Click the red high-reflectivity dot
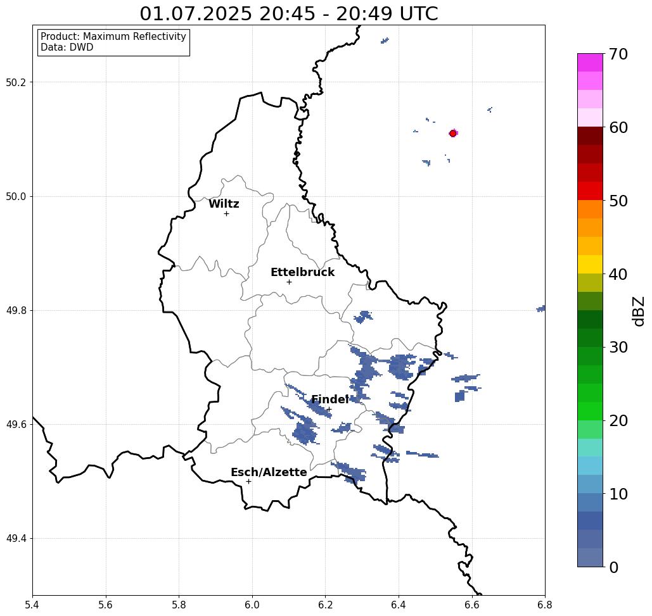 coord(453,134)
